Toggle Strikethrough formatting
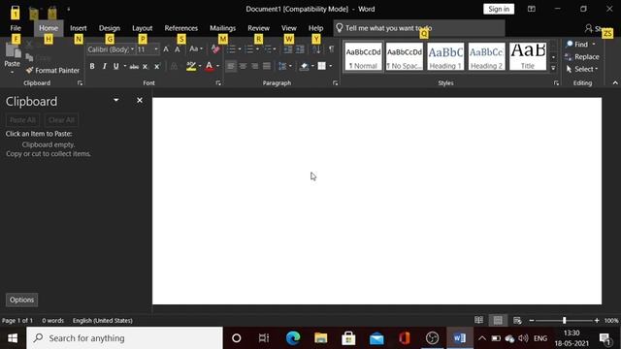 [x=134, y=67]
